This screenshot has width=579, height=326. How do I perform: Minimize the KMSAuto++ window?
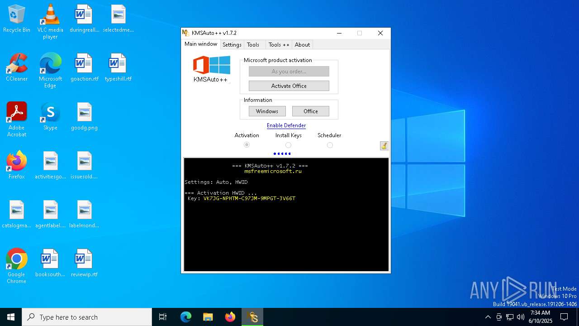point(339,33)
